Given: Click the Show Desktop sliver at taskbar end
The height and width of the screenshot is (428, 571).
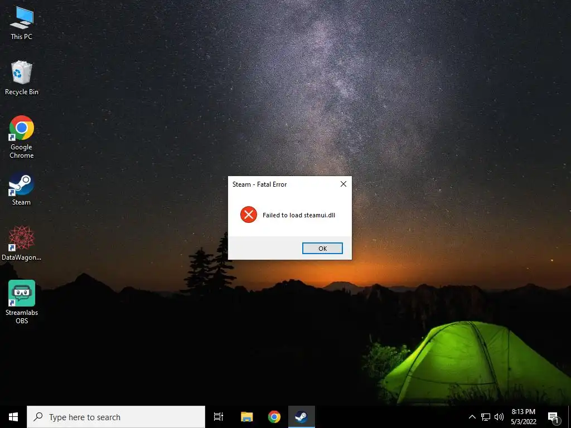Looking at the screenshot, I should pos(569,417).
